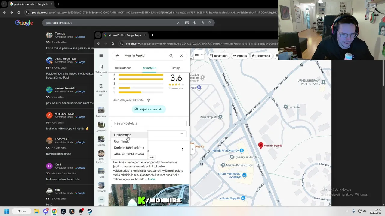The height and width of the screenshot is (216, 385).
Task: Open Viimeaikaiset recent history in Maps sidebar
Action: [101, 90]
